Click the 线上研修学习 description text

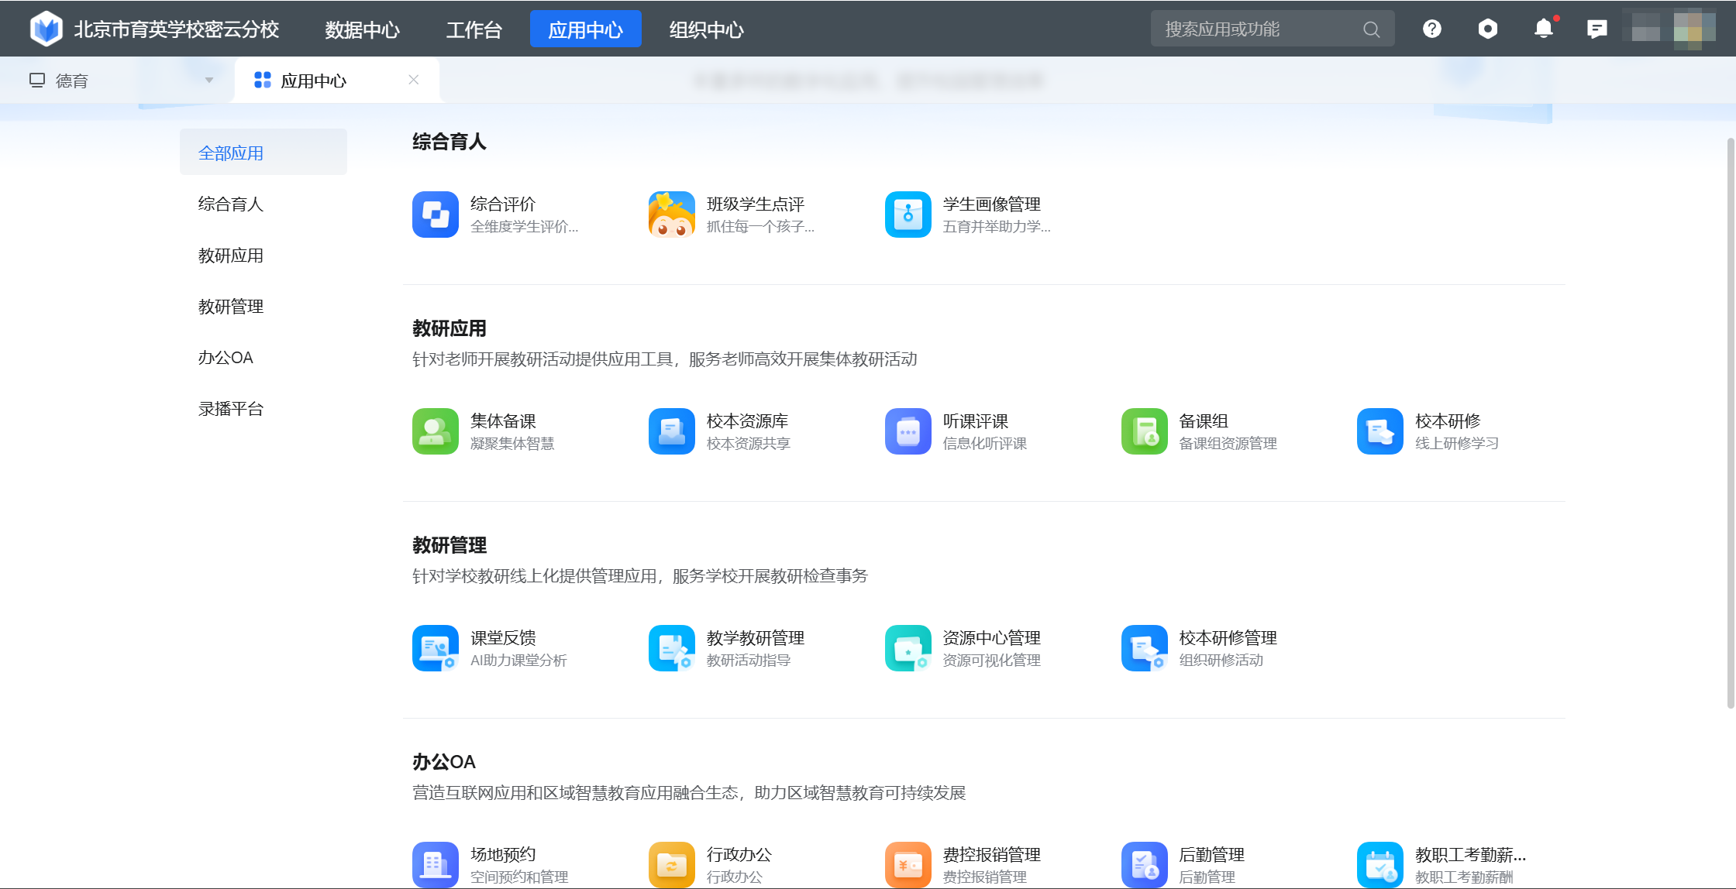1457,443
